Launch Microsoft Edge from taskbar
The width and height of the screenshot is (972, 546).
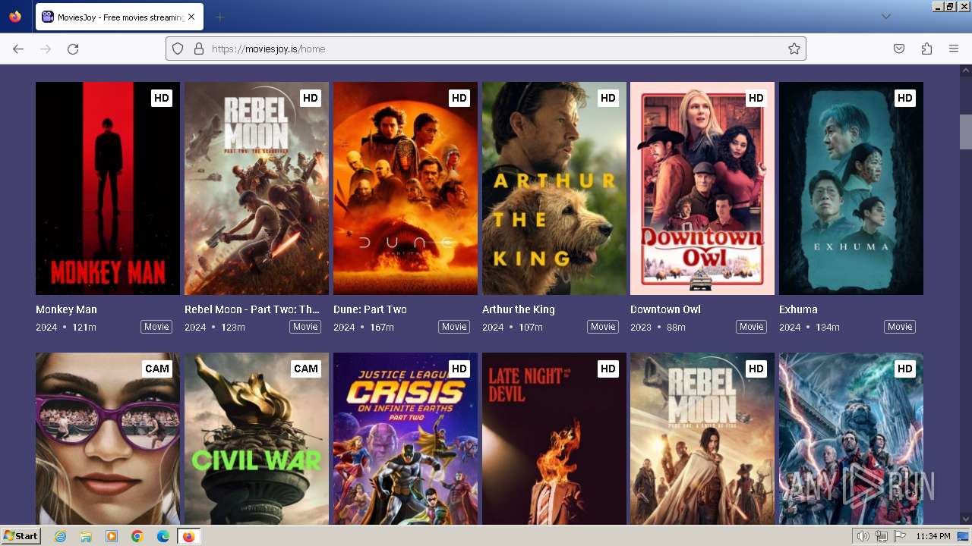point(163,536)
